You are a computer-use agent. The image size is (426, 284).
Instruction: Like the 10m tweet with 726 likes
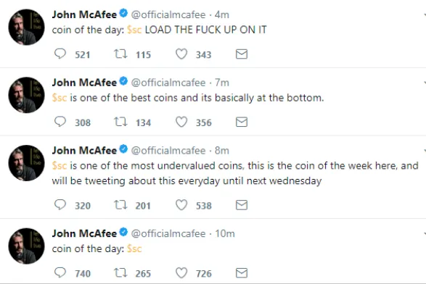pyautogui.click(x=181, y=273)
